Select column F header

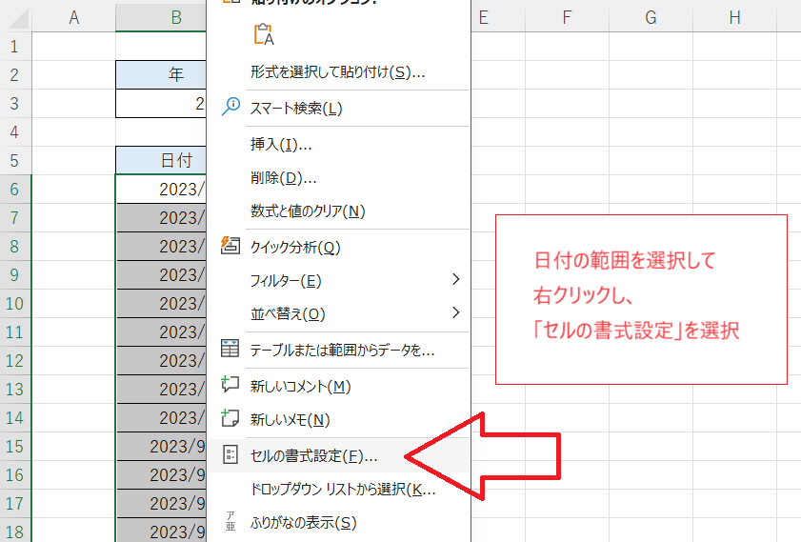click(x=567, y=17)
